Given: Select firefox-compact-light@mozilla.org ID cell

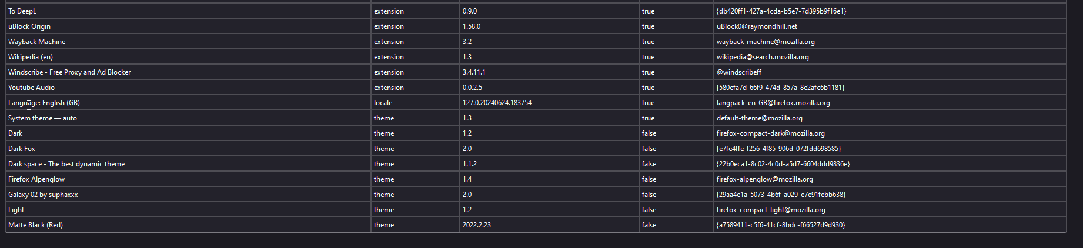Looking at the screenshot, I should coord(890,210).
